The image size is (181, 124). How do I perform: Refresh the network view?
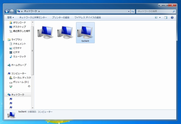(x=133, y=11)
